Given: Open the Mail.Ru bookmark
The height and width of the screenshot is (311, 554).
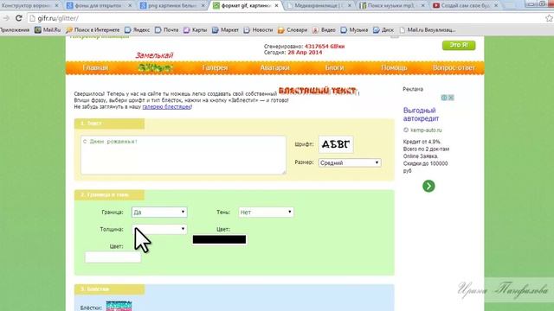Looking at the screenshot, I should point(48,30).
